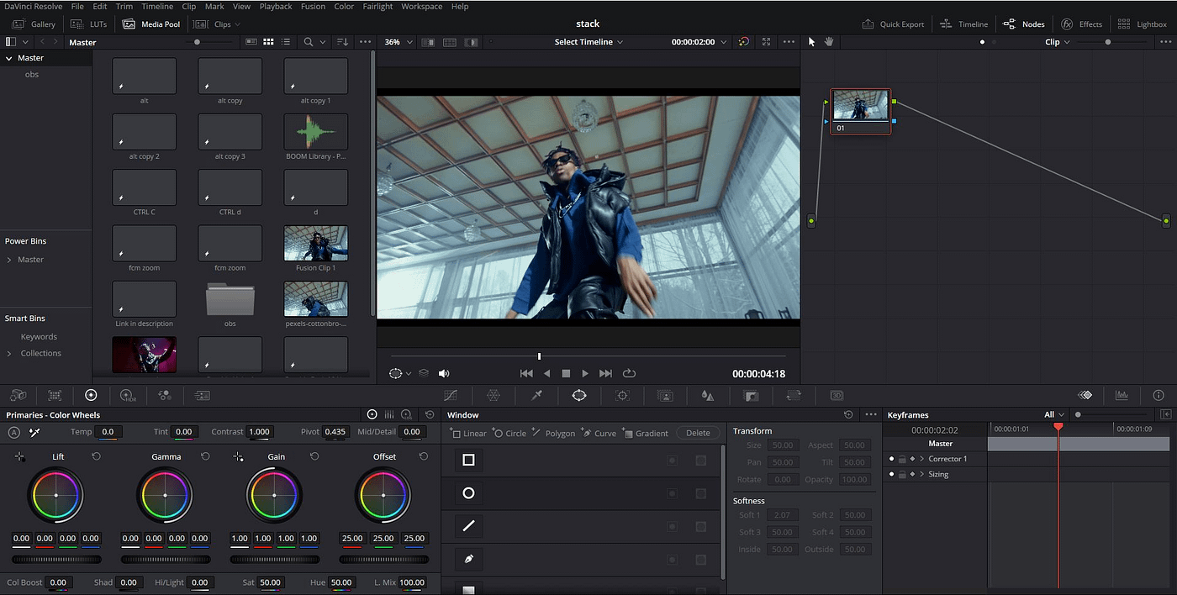1177x595 pixels.
Task: Select the Fusion Clip 1 thumbnail
Action: click(x=315, y=243)
